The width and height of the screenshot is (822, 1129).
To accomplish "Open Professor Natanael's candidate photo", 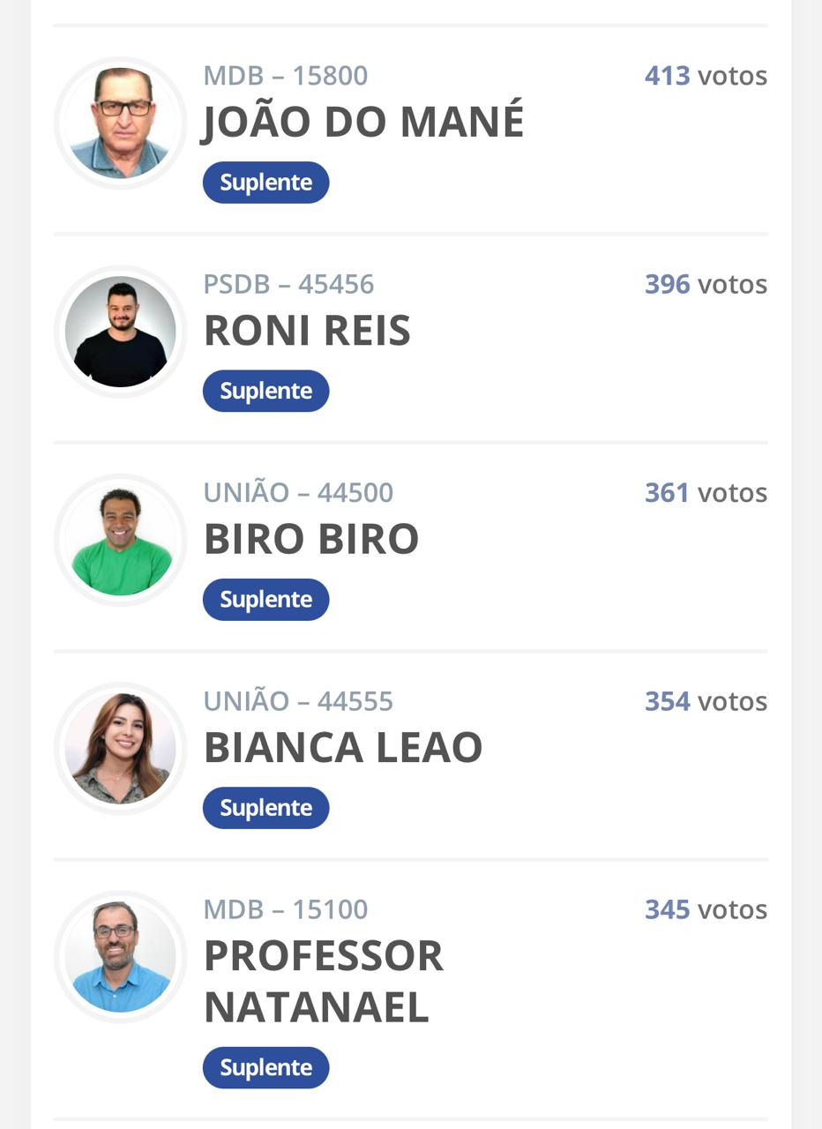I will click(x=120, y=956).
